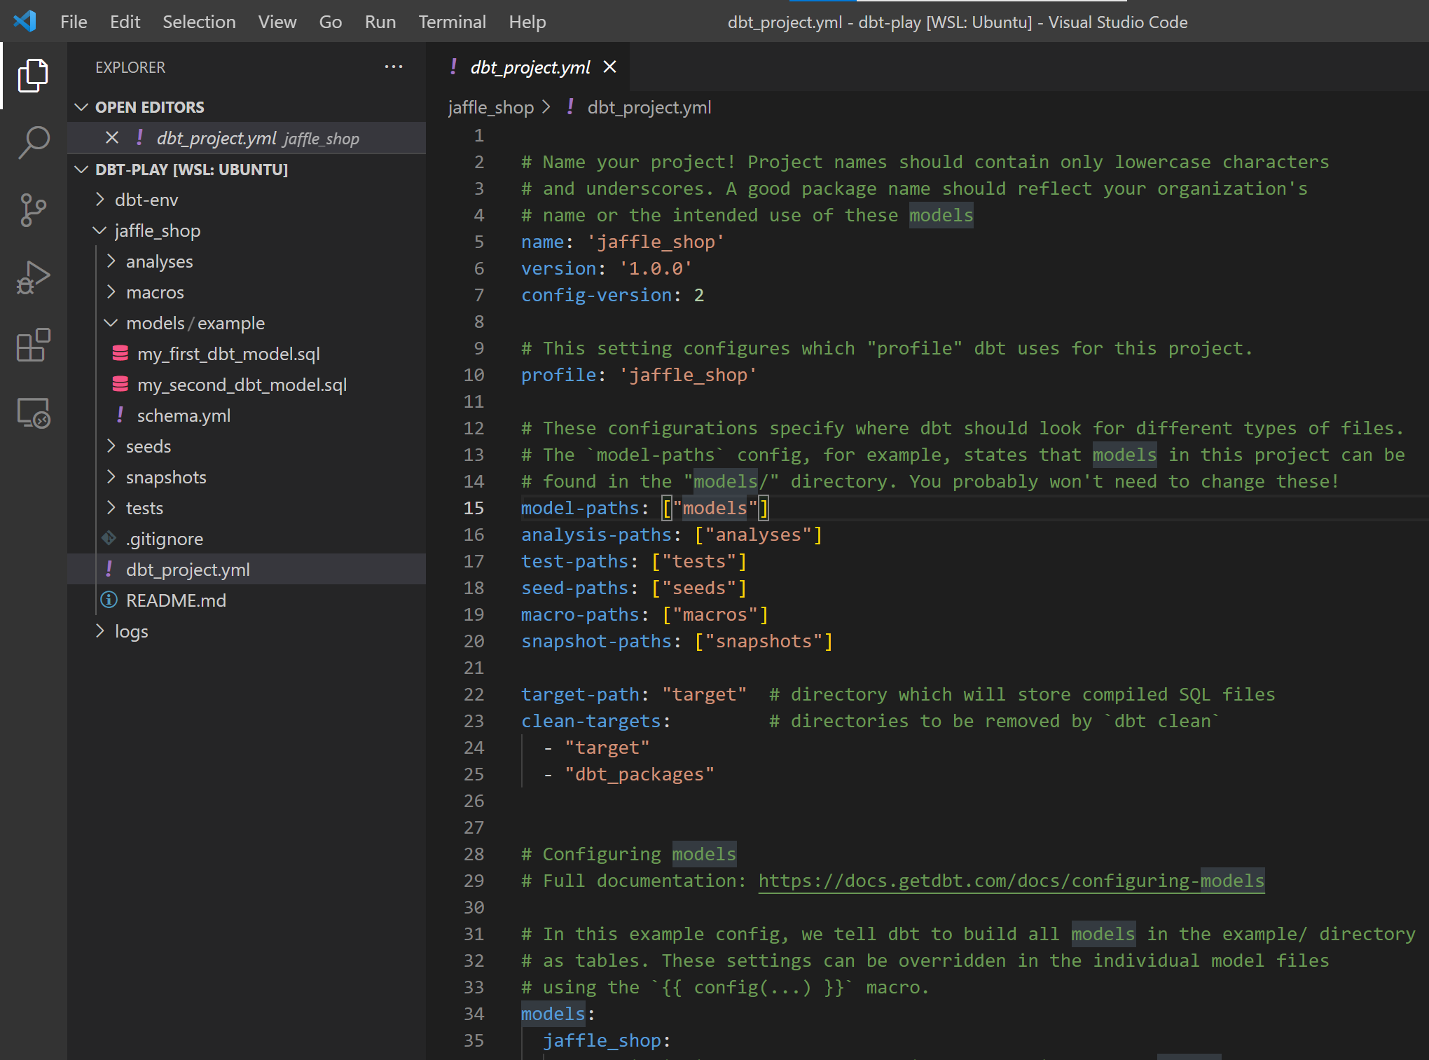Expand the logs folder
Screen dimensions: 1429x1060
click(x=100, y=631)
